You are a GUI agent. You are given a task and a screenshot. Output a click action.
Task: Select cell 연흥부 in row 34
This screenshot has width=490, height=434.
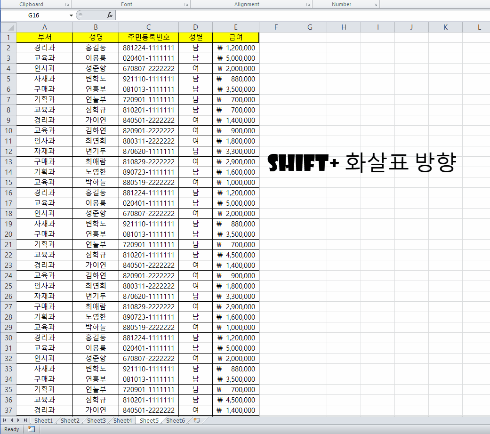[96, 379]
